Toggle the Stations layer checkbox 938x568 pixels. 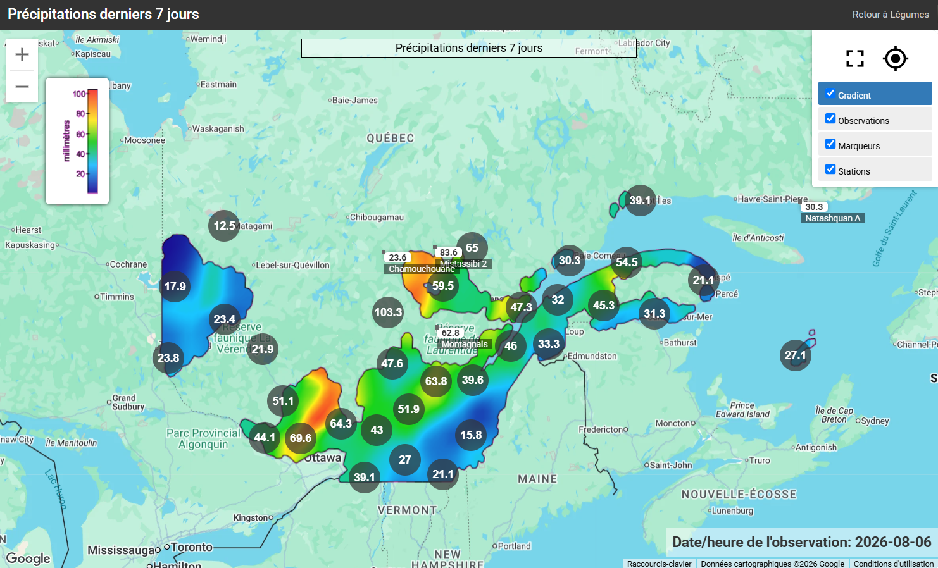tap(830, 170)
